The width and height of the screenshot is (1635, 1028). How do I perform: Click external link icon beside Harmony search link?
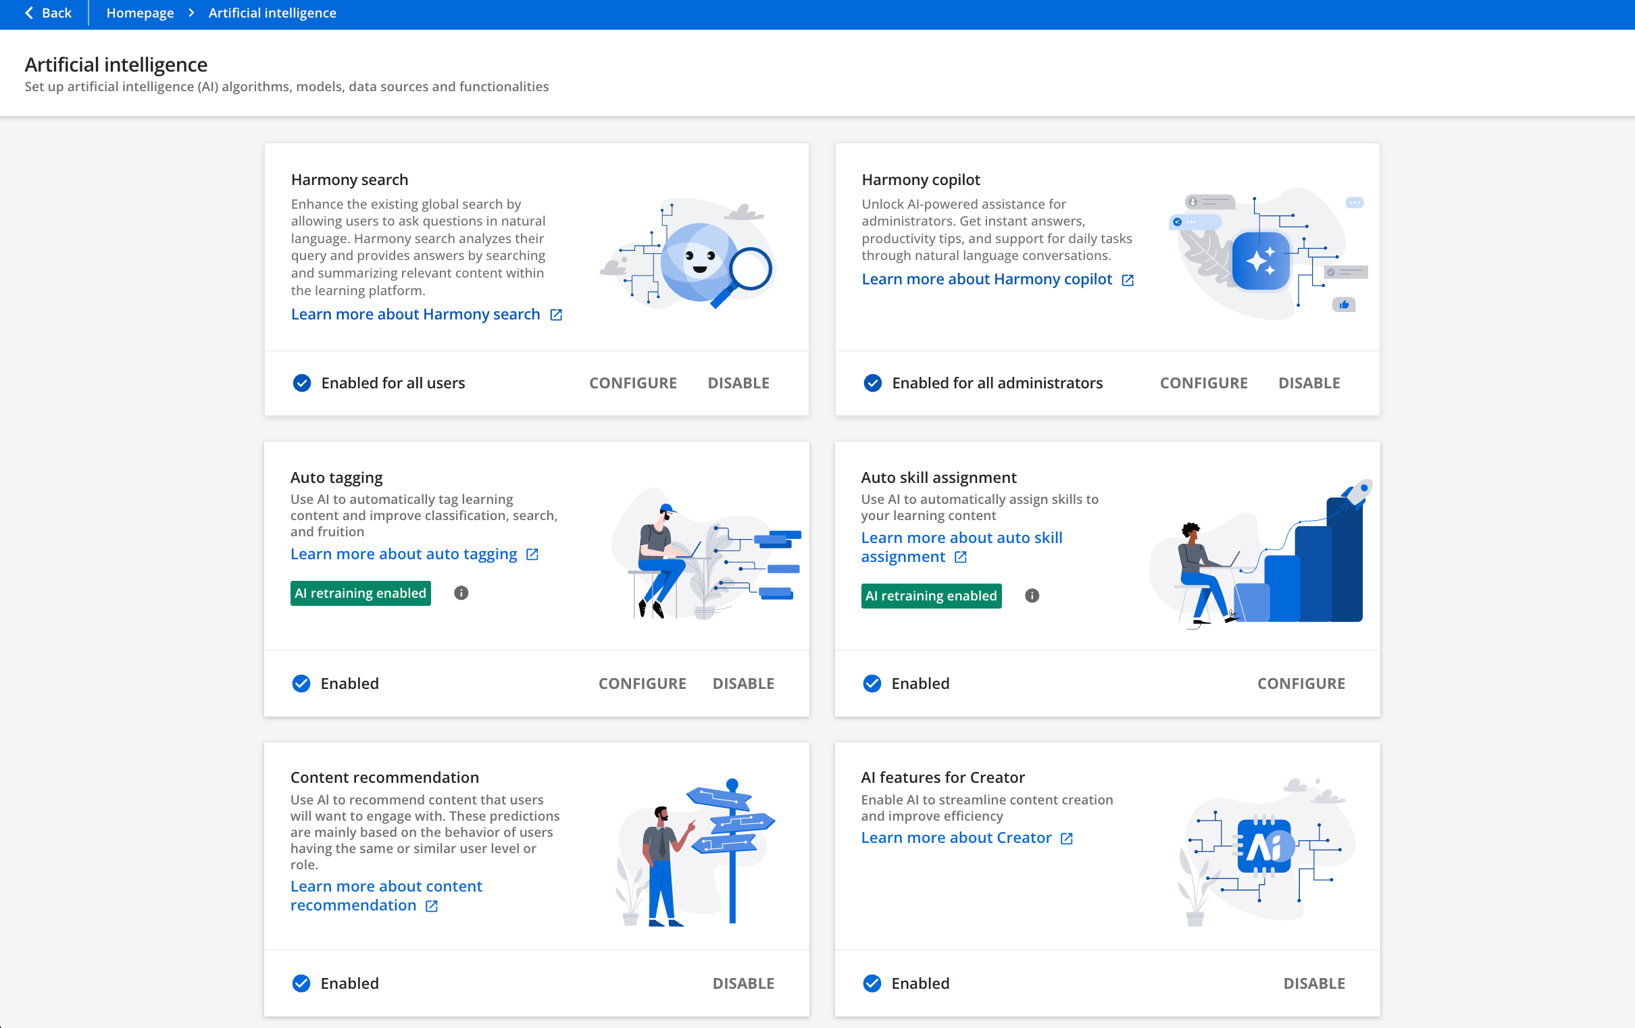(x=556, y=314)
